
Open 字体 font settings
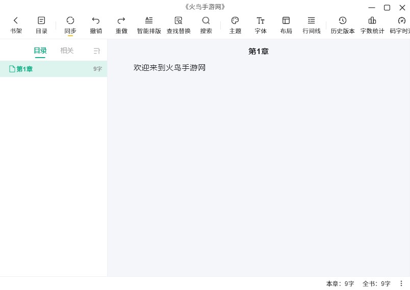point(261,25)
